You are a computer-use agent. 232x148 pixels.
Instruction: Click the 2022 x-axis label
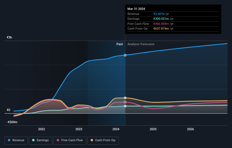42,129
